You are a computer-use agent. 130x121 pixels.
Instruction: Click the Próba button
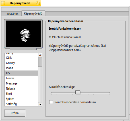[x=15, y=113]
